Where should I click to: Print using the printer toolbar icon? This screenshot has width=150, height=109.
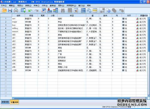click(x=16, y=10)
